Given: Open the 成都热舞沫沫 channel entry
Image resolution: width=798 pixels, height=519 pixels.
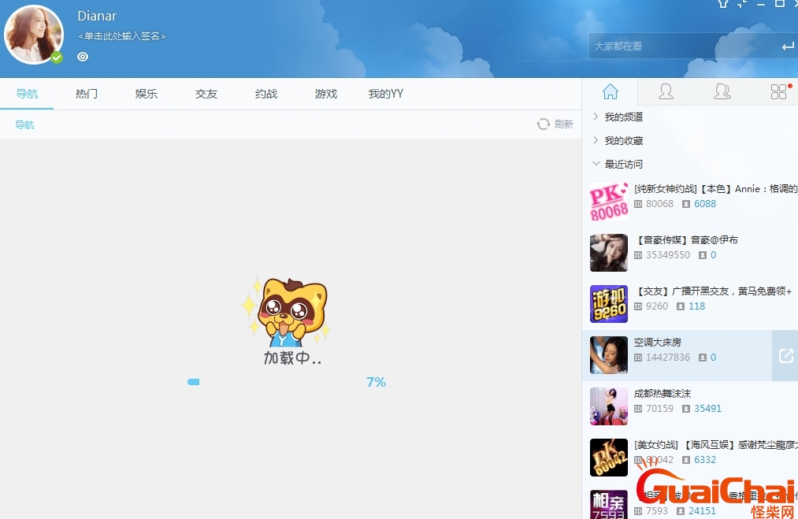Looking at the screenshot, I should coord(689,406).
